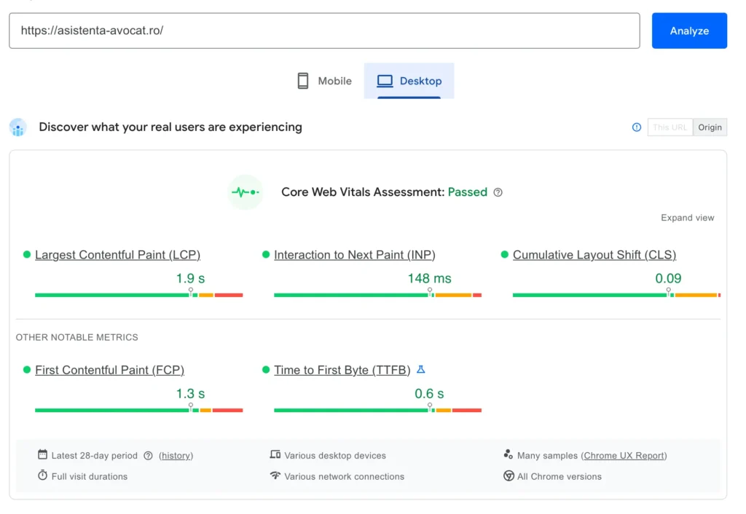Click OTHER NOTABLE METRICS heading
746x514 pixels.
click(76, 338)
